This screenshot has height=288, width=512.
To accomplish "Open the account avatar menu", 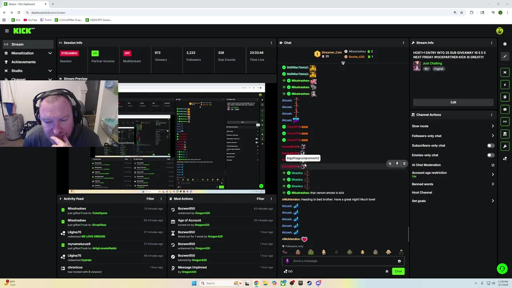I will pyautogui.click(x=500, y=31).
